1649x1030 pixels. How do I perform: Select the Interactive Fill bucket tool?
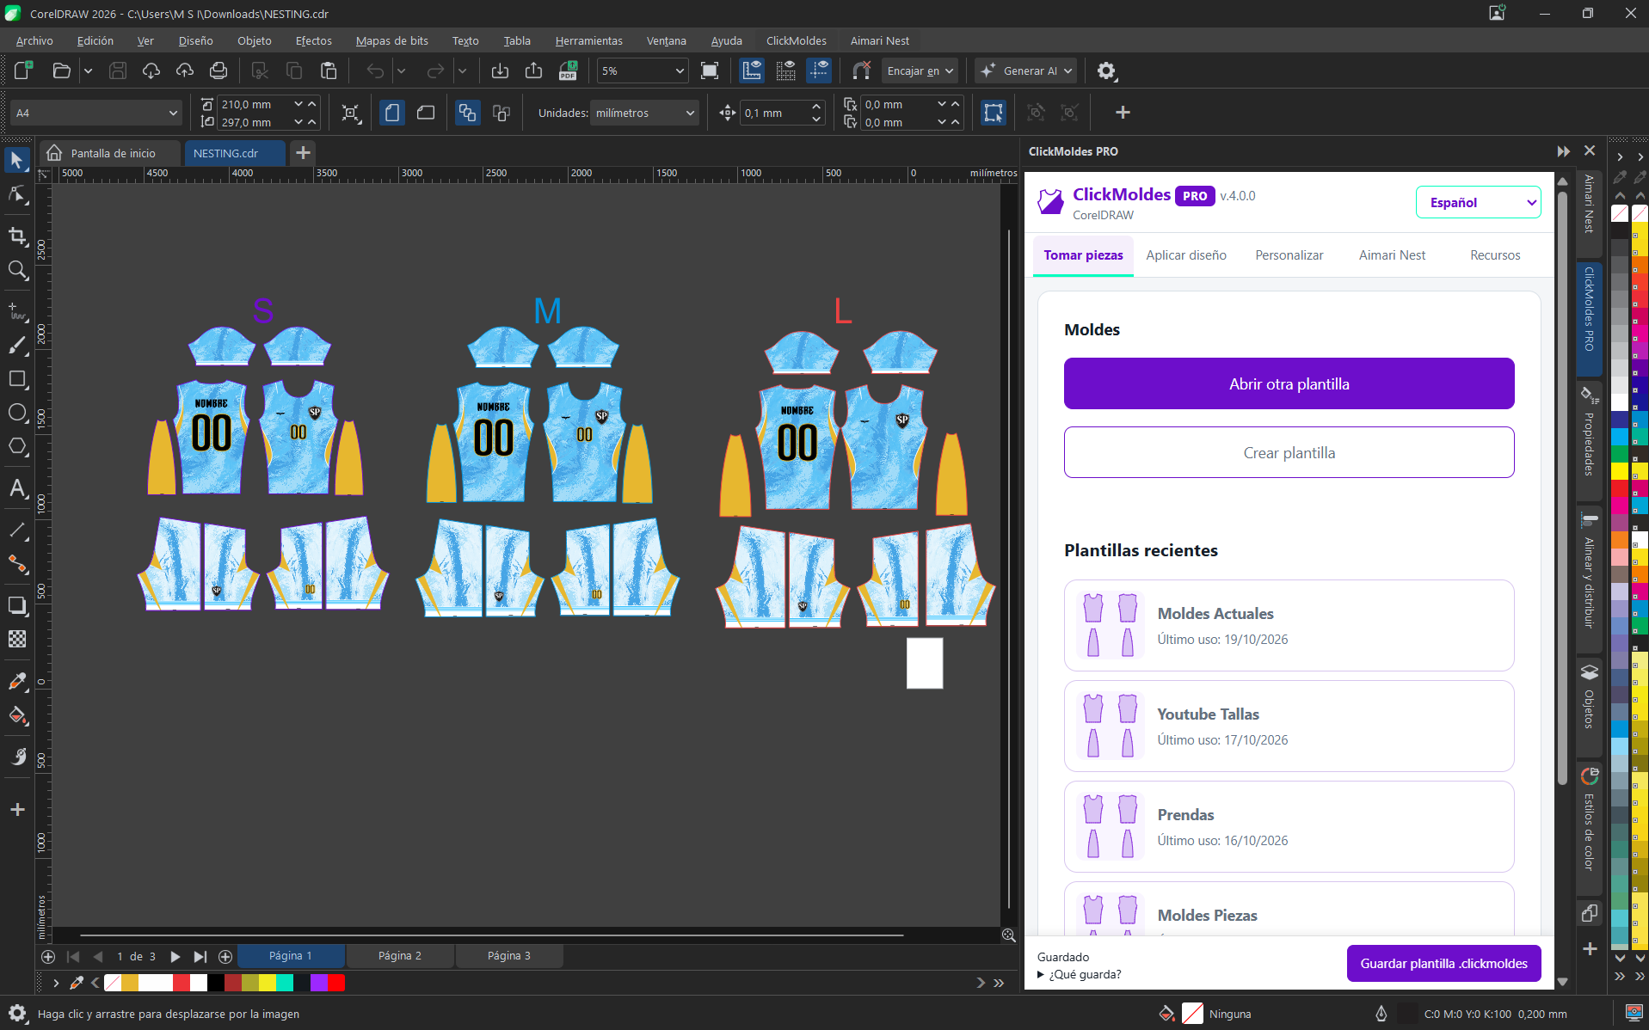pyautogui.click(x=17, y=715)
